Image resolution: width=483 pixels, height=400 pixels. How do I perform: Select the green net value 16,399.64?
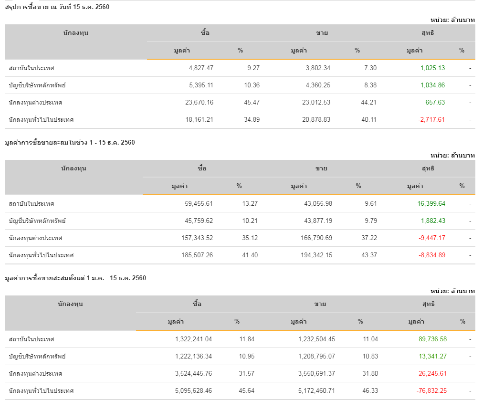click(x=431, y=203)
